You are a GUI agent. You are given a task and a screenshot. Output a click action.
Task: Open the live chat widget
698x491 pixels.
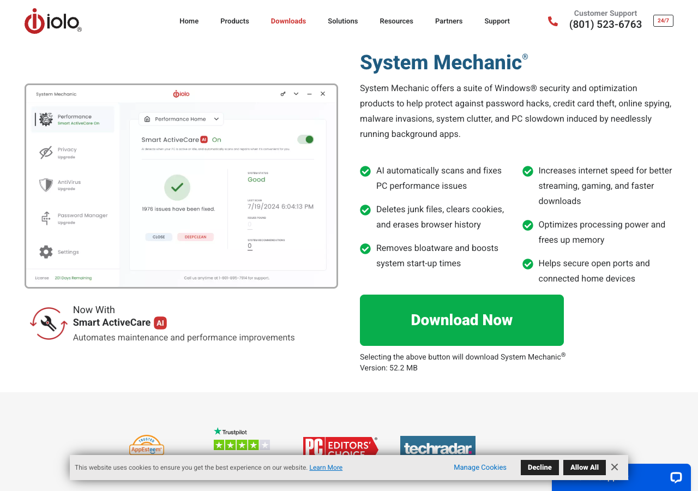[x=676, y=477]
